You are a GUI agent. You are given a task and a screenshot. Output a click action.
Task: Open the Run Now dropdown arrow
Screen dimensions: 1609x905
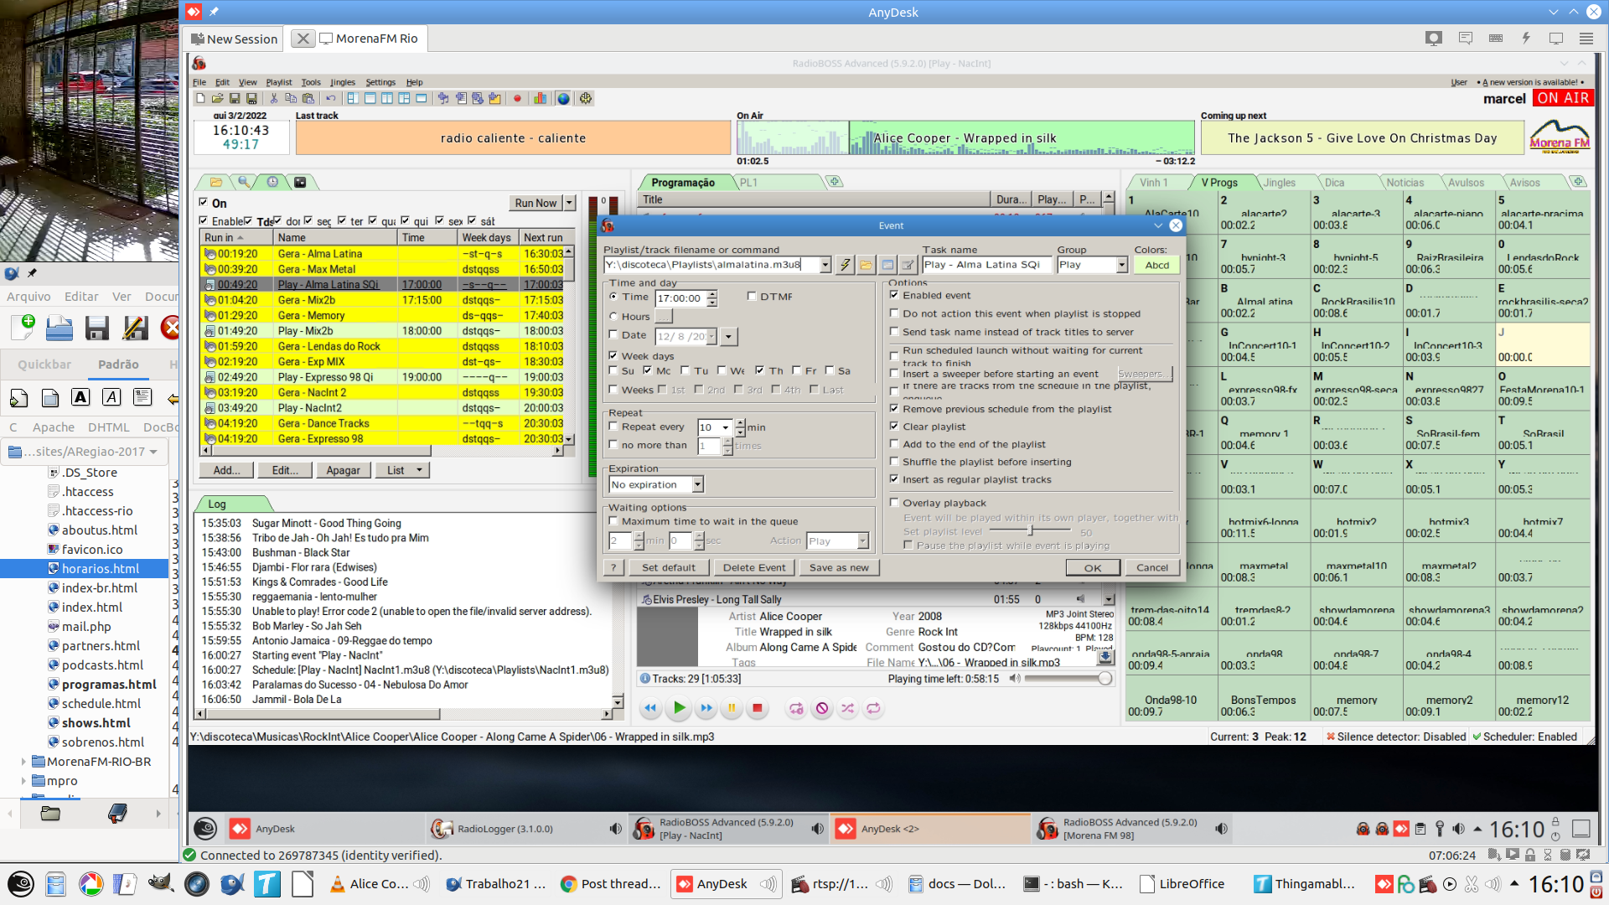(570, 203)
